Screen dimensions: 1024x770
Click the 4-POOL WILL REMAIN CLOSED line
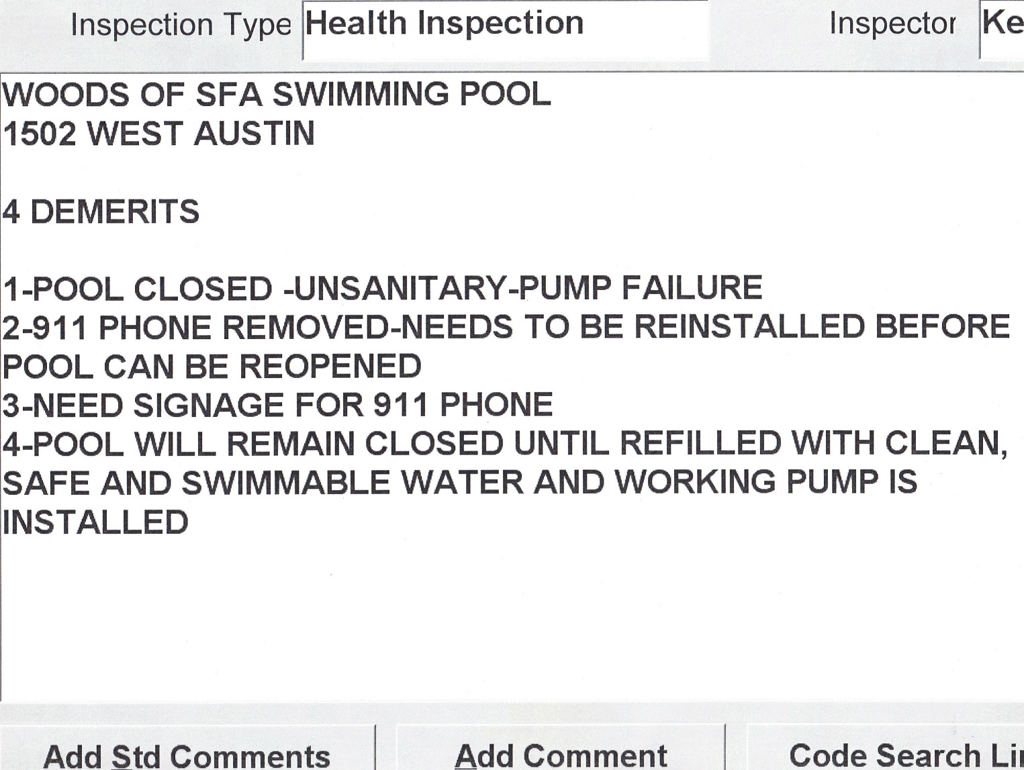pos(505,444)
